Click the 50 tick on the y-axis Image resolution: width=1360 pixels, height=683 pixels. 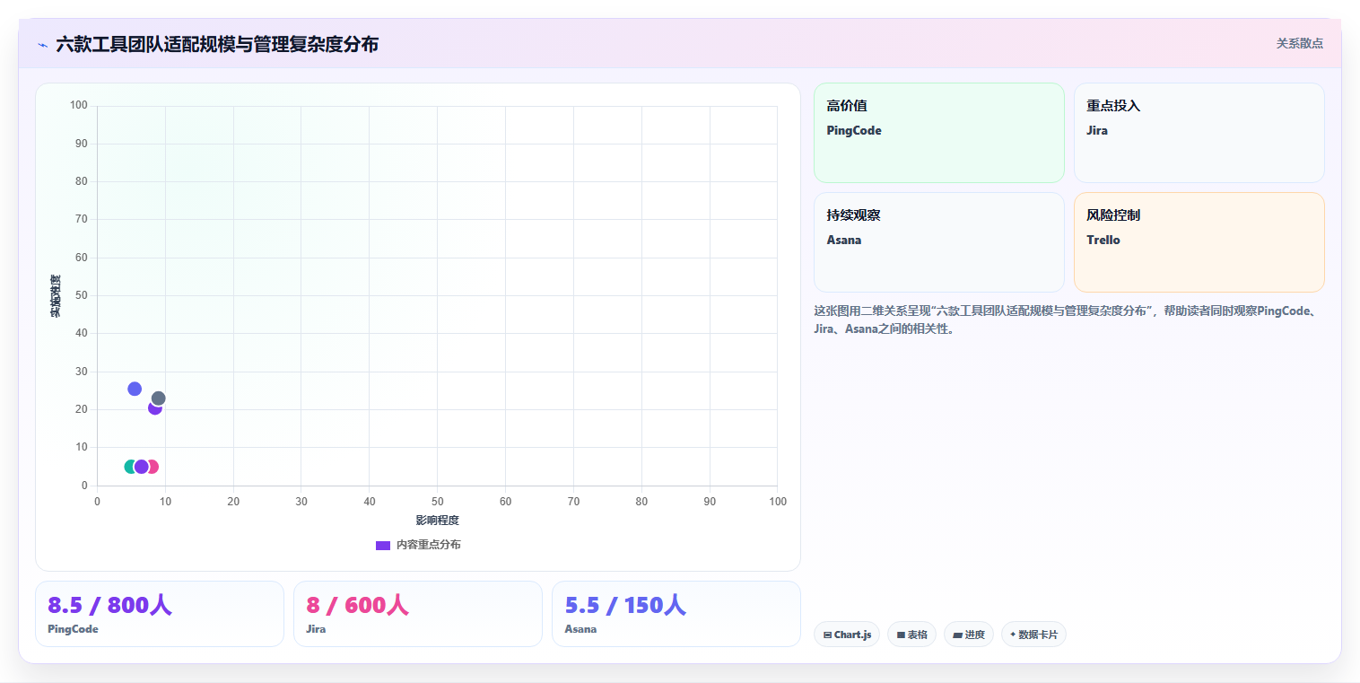82,295
